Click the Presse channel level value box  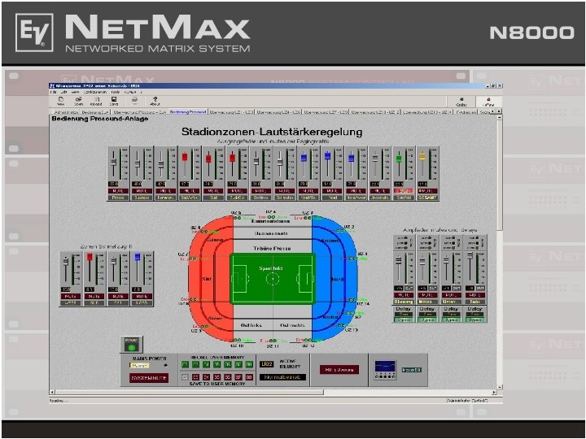(x=114, y=184)
